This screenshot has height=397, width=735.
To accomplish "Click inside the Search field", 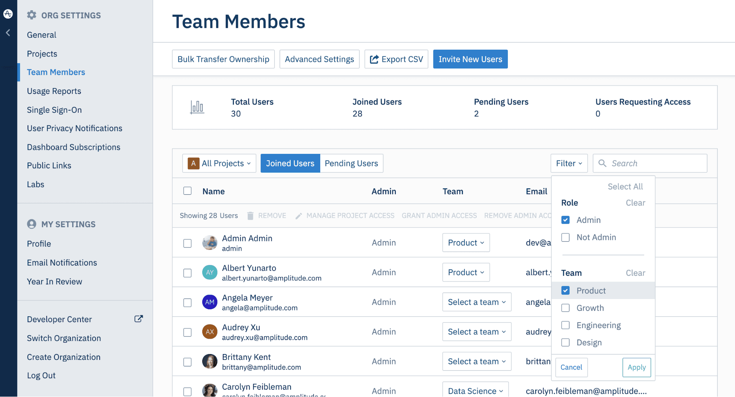I will tap(654, 163).
